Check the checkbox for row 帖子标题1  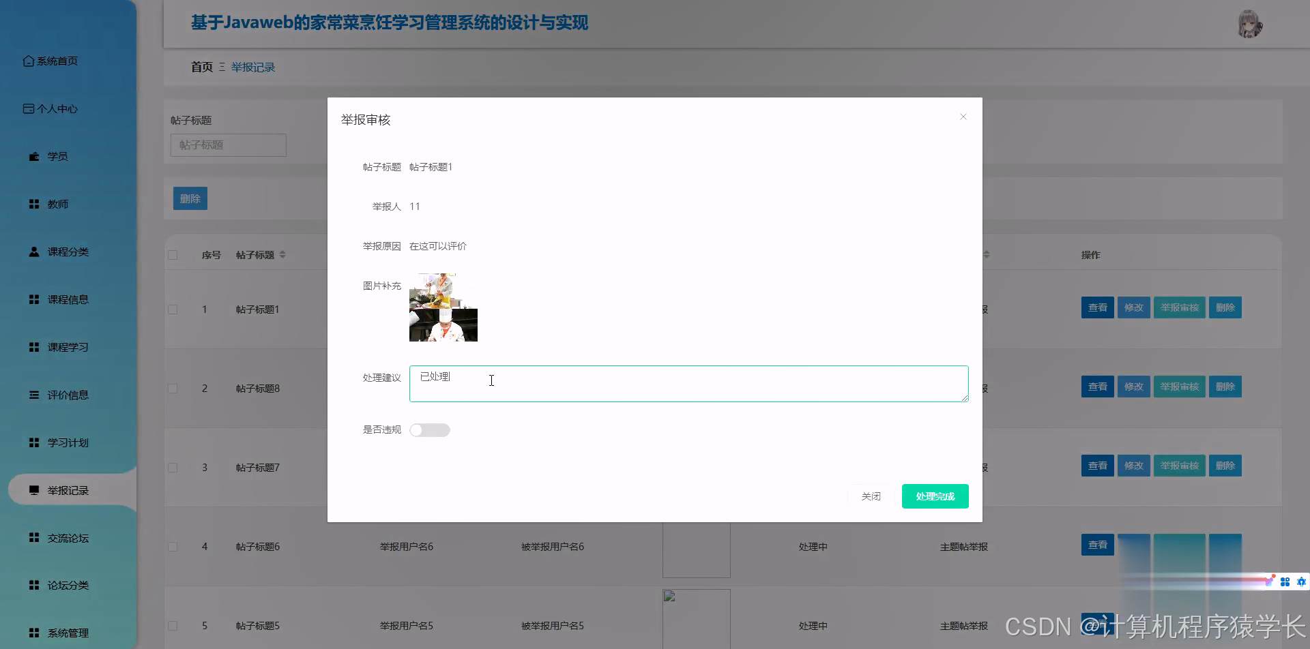click(x=173, y=309)
